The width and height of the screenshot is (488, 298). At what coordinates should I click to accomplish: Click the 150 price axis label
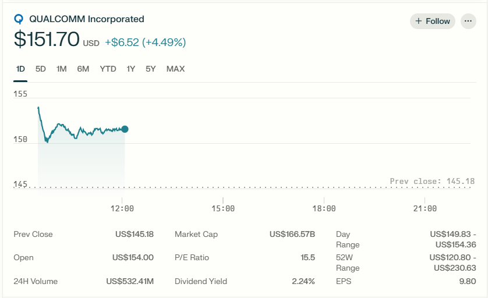[x=20, y=139]
